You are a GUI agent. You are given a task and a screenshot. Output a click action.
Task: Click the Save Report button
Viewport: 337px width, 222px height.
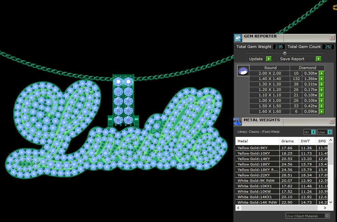(300, 59)
